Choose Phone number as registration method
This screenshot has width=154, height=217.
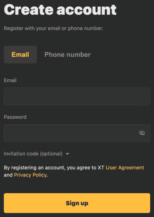pos(67,55)
